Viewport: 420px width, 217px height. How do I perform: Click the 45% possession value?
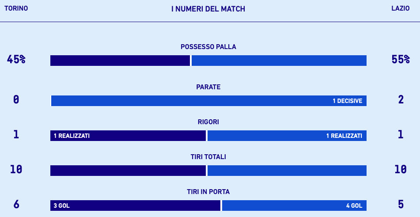(x=16, y=59)
